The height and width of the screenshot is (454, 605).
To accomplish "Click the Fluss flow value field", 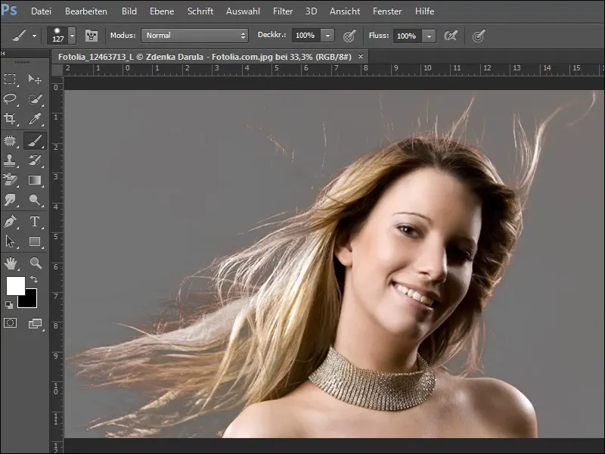I will click(x=408, y=36).
